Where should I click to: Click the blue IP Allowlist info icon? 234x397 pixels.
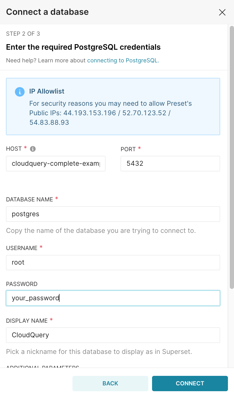20,92
